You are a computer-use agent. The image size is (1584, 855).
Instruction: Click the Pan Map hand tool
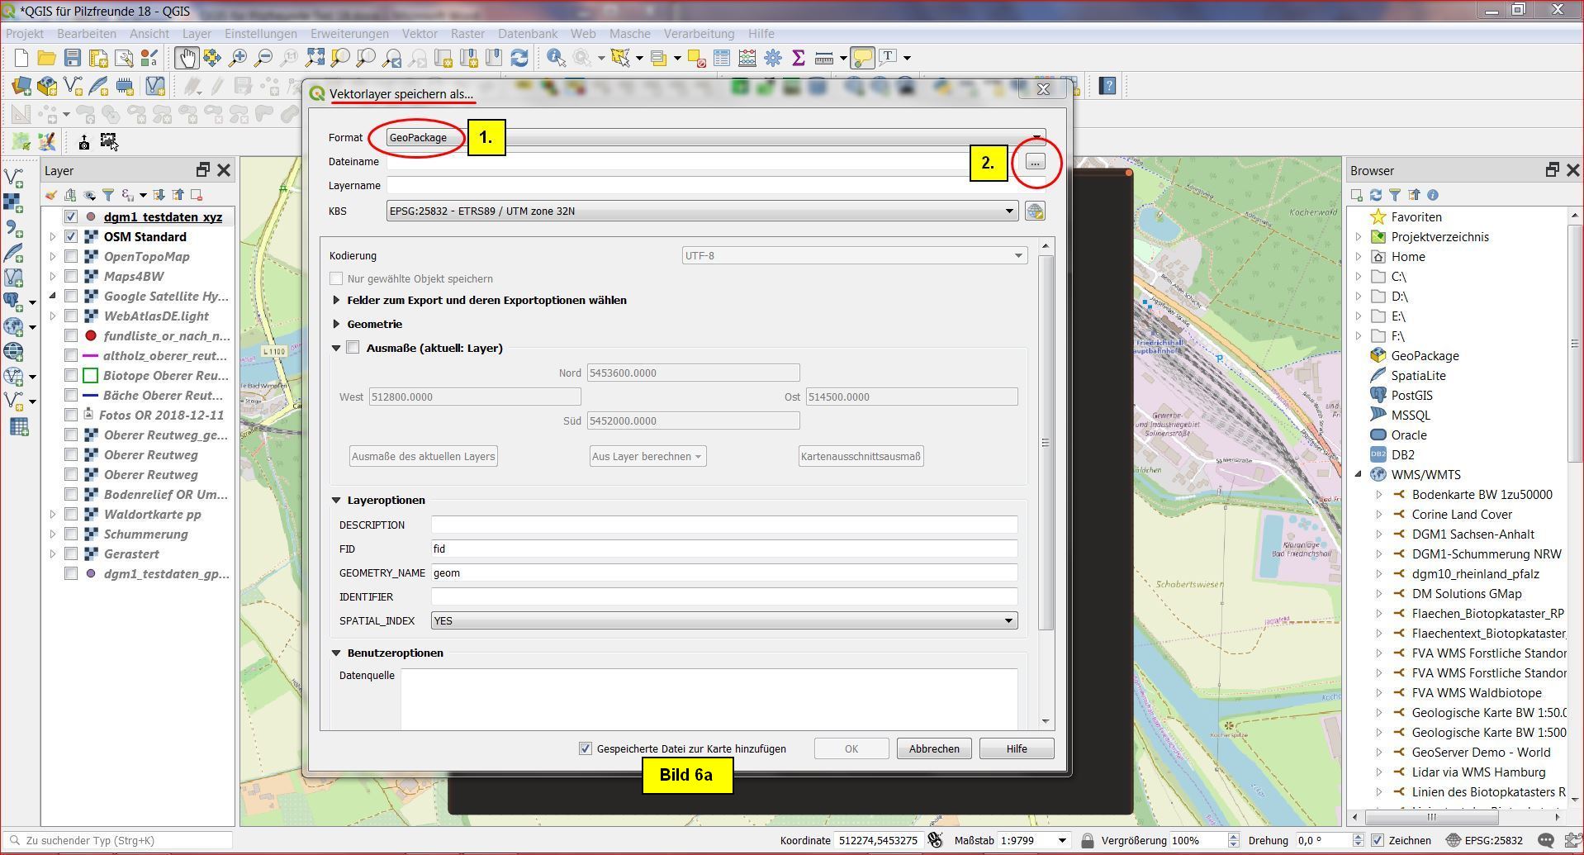coord(186,57)
